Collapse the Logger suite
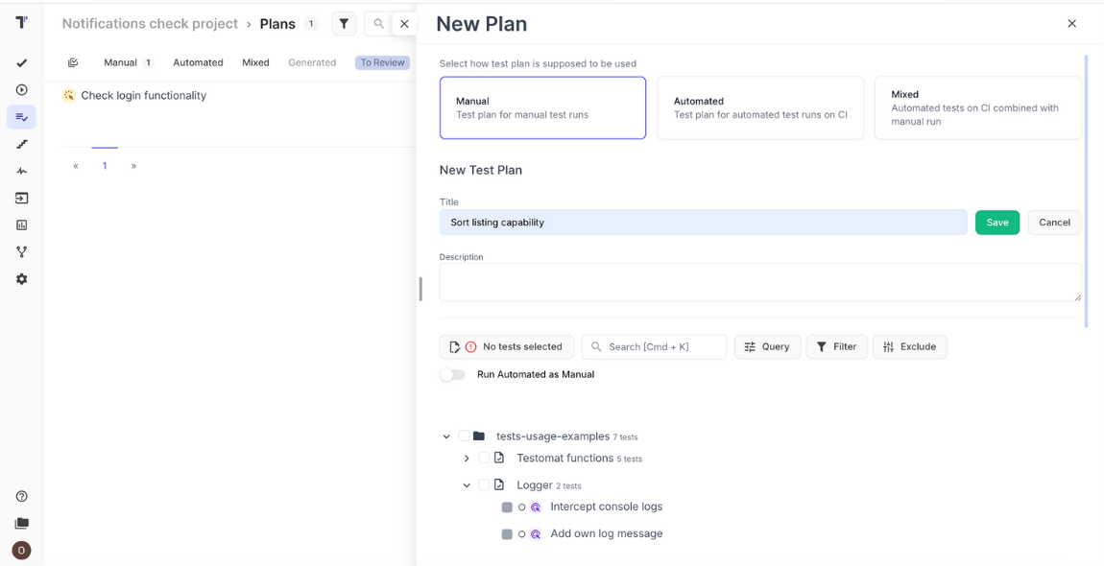The width and height of the screenshot is (1104, 566). [467, 484]
